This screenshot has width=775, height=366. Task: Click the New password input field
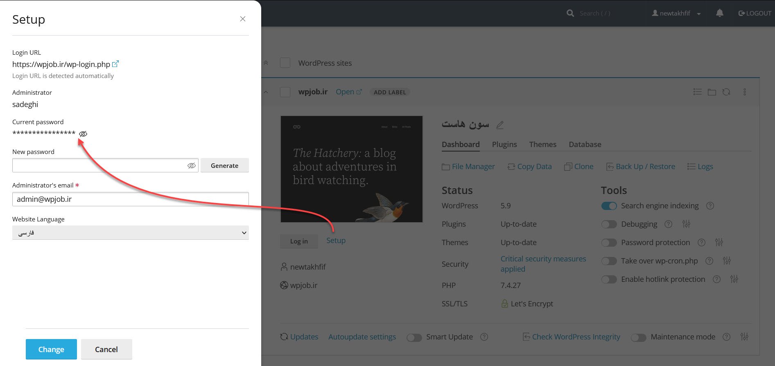coord(105,165)
